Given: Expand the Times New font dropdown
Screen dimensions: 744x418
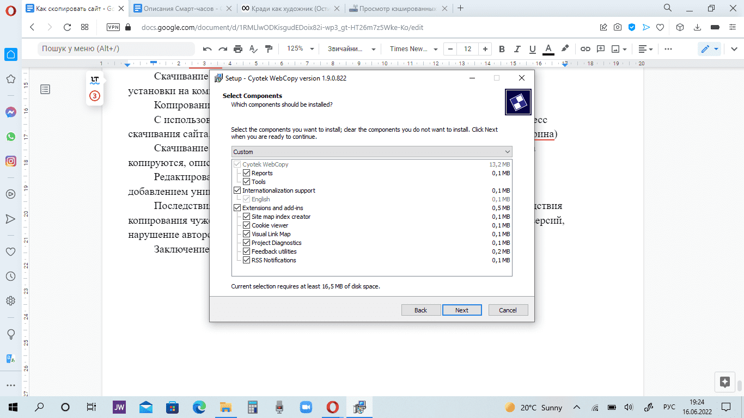Looking at the screenshot, I should (x=412, y=49).
